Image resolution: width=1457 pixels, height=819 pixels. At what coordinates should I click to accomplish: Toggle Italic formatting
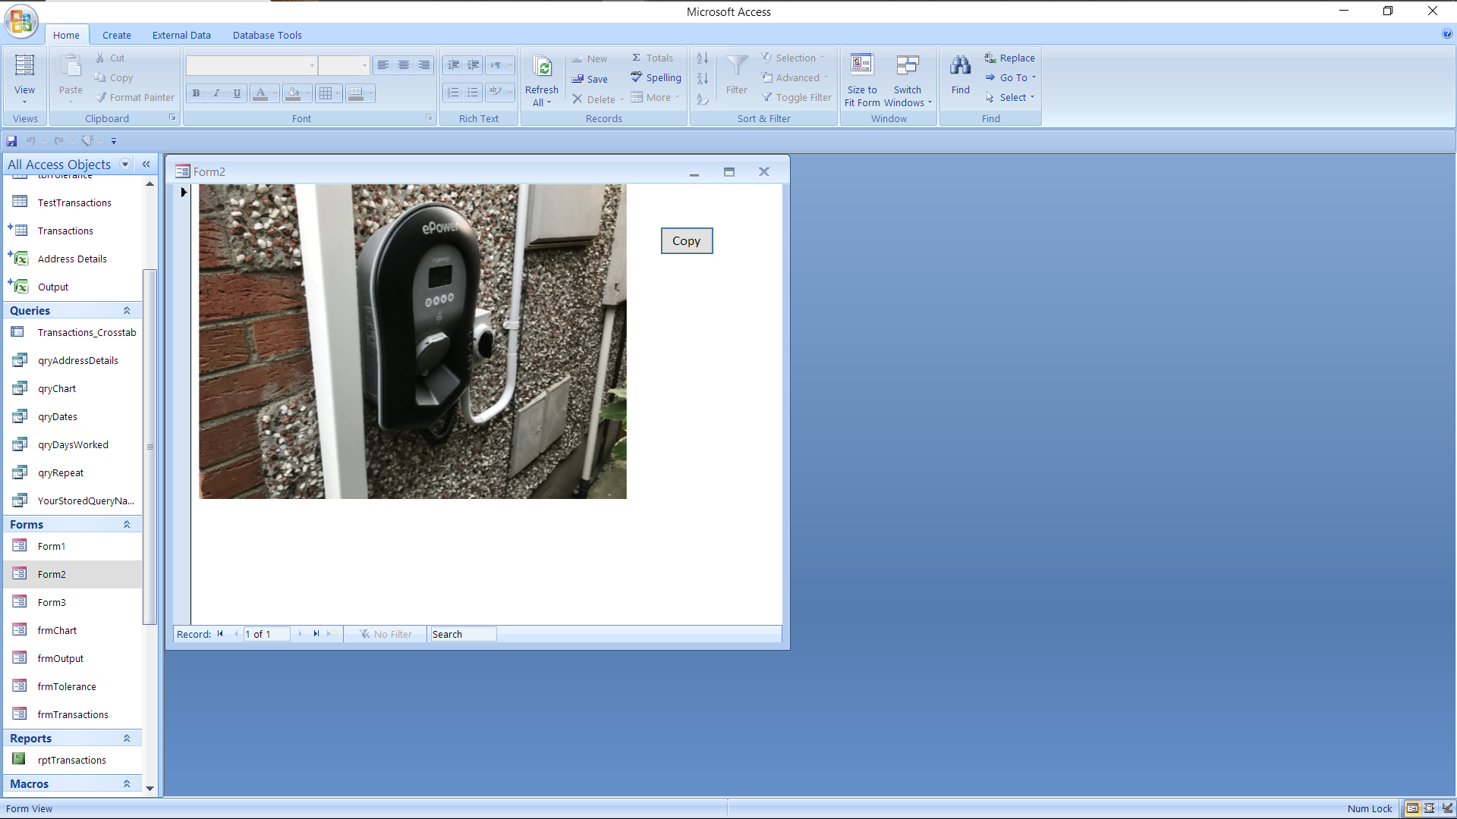pyautogui.click(x=217, y=93)
